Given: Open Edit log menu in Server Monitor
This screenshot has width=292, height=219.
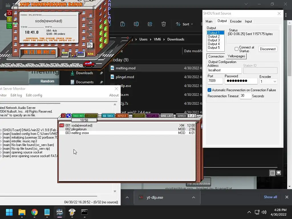Looking at the screenshot, I should [x=16, y=95].
